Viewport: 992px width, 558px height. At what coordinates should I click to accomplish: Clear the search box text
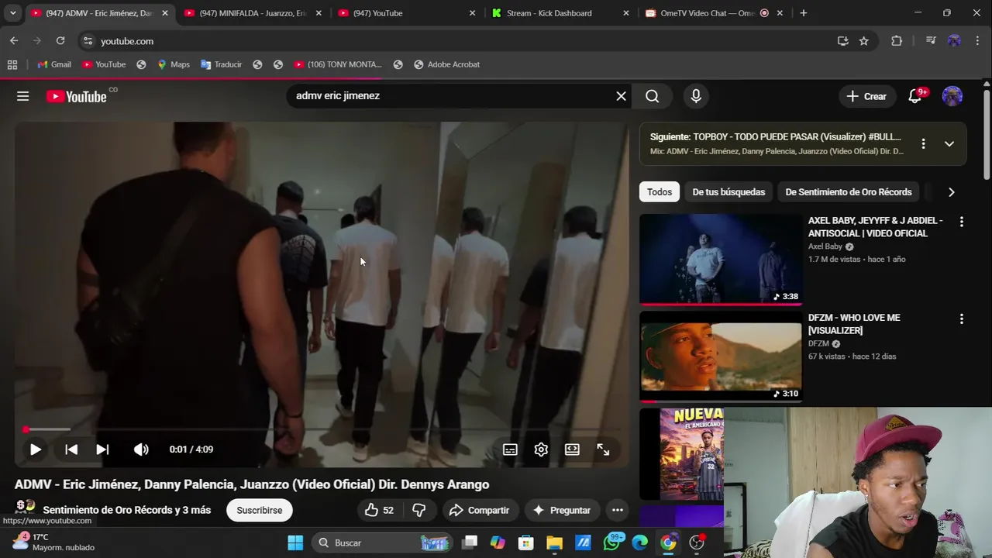coord(621,96)
